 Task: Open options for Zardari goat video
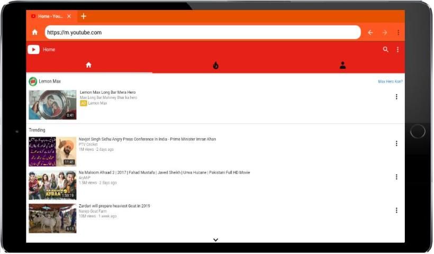396,210
